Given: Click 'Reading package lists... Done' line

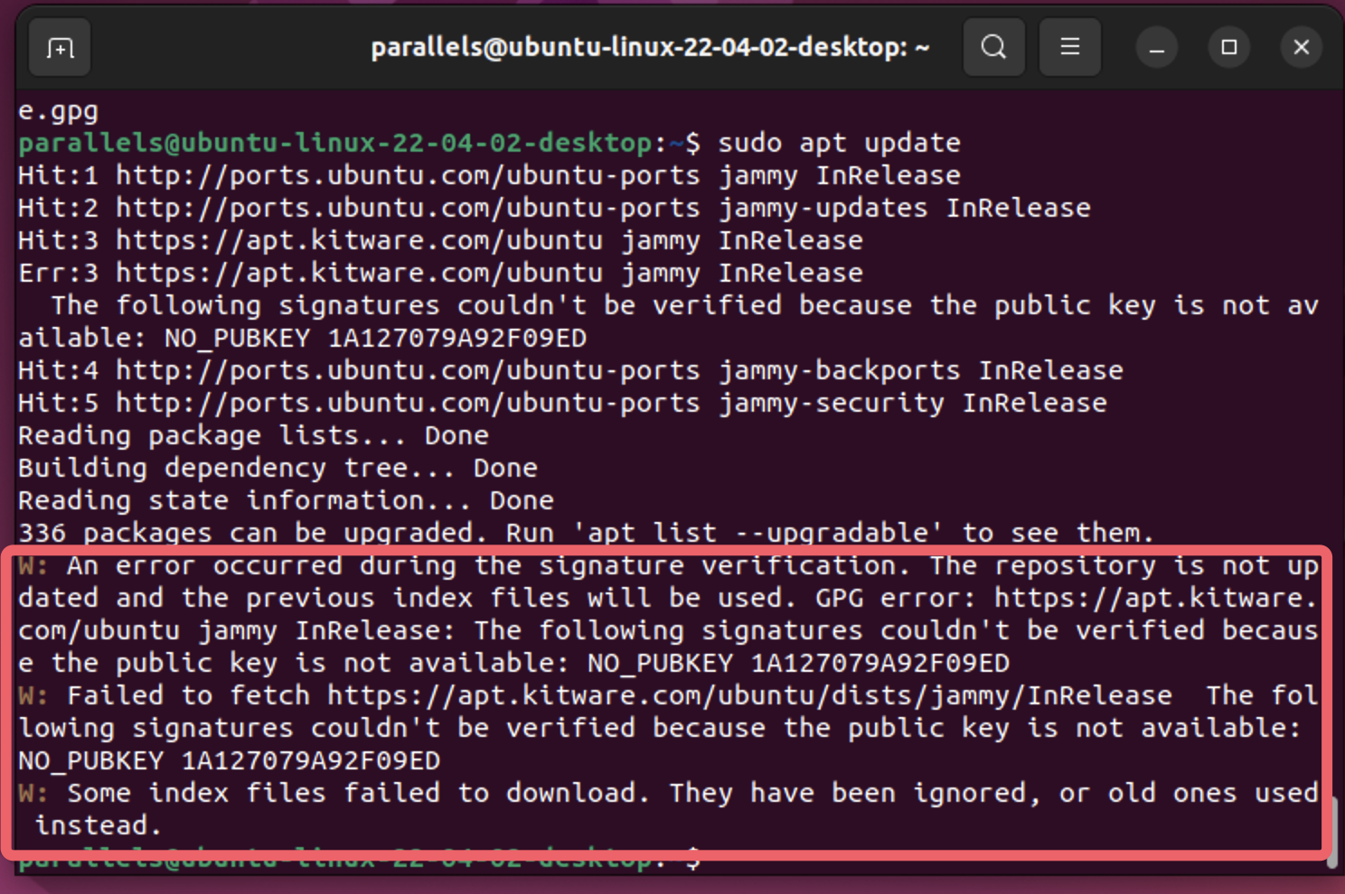Looking at the screenshot, I should (253, 435).
